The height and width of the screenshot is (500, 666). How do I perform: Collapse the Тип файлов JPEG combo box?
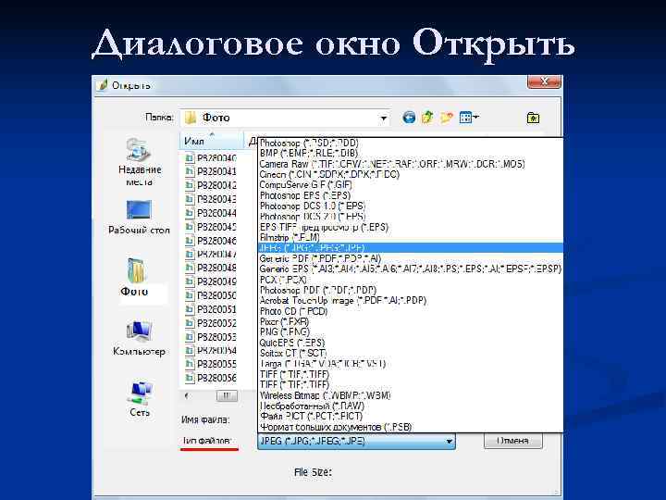tap(449, 442)
